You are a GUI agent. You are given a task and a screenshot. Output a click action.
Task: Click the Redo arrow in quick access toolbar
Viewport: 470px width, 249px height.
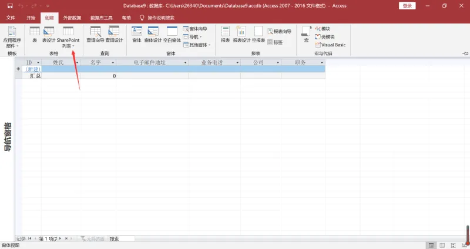click(x=34, y=6)
